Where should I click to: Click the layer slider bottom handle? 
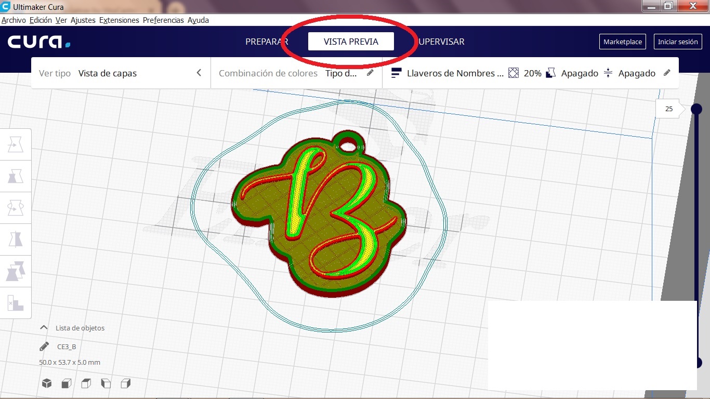tap(699, 362)
